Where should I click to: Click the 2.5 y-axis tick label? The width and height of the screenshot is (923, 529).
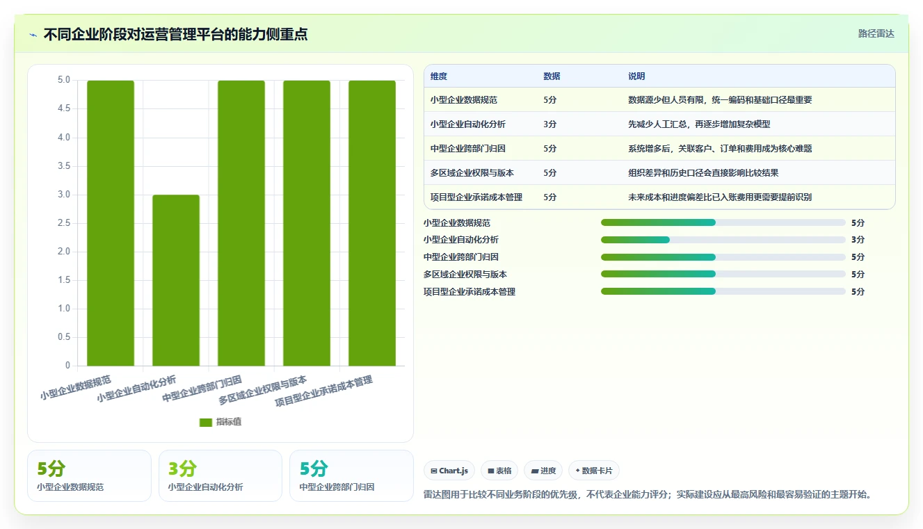[x=63, y=223]
